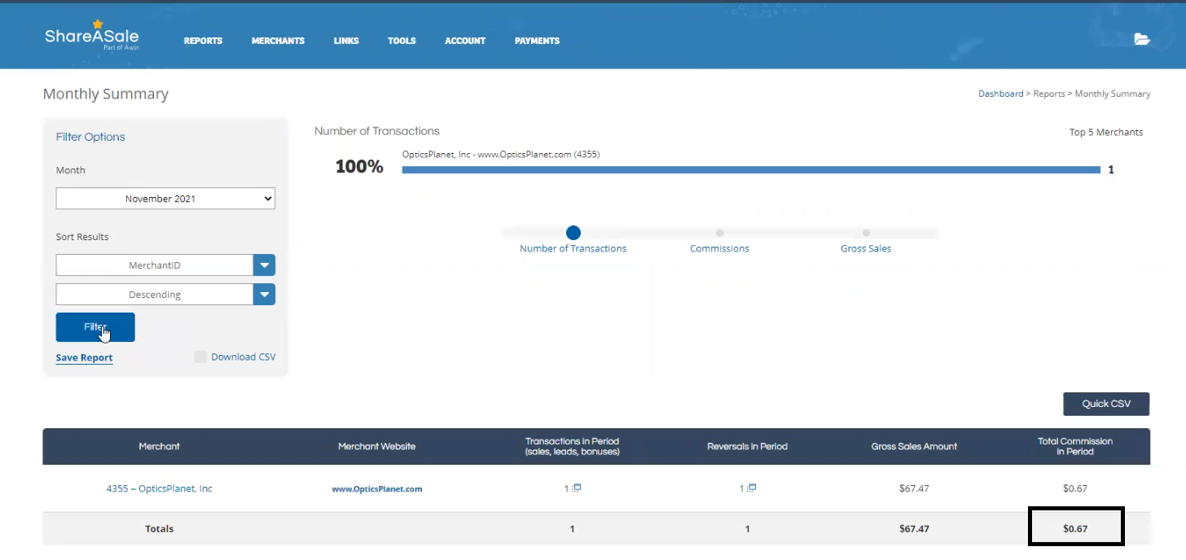The height and width of the screenshot is (560, 1186).
Task: Click the Filter Options panel title
Action: [90, 137]
